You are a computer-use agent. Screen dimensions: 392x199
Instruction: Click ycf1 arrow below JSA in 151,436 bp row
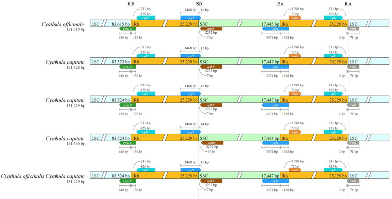[275, 143]
